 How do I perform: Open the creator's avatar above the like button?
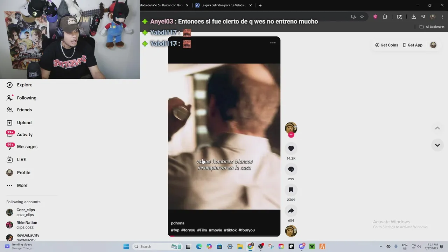click(291, 128)
